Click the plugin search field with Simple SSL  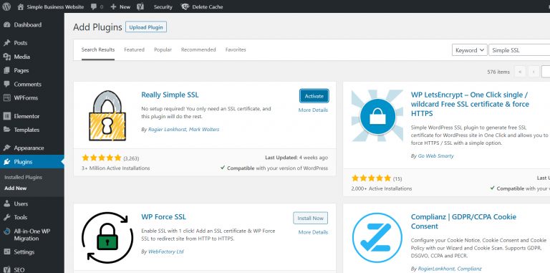click(519, 50)
